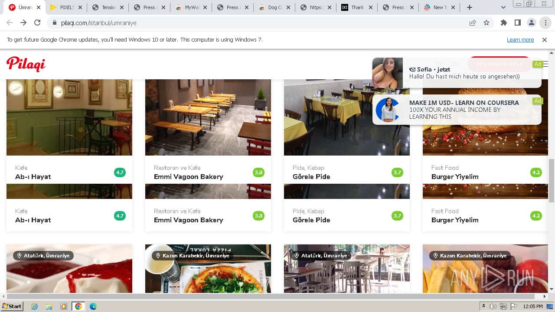Open the file explorer taskbar icon
The image size is (555, 312).
tap(49, 306)
